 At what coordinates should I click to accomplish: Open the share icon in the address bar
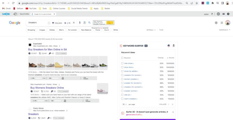coord(192,3)
